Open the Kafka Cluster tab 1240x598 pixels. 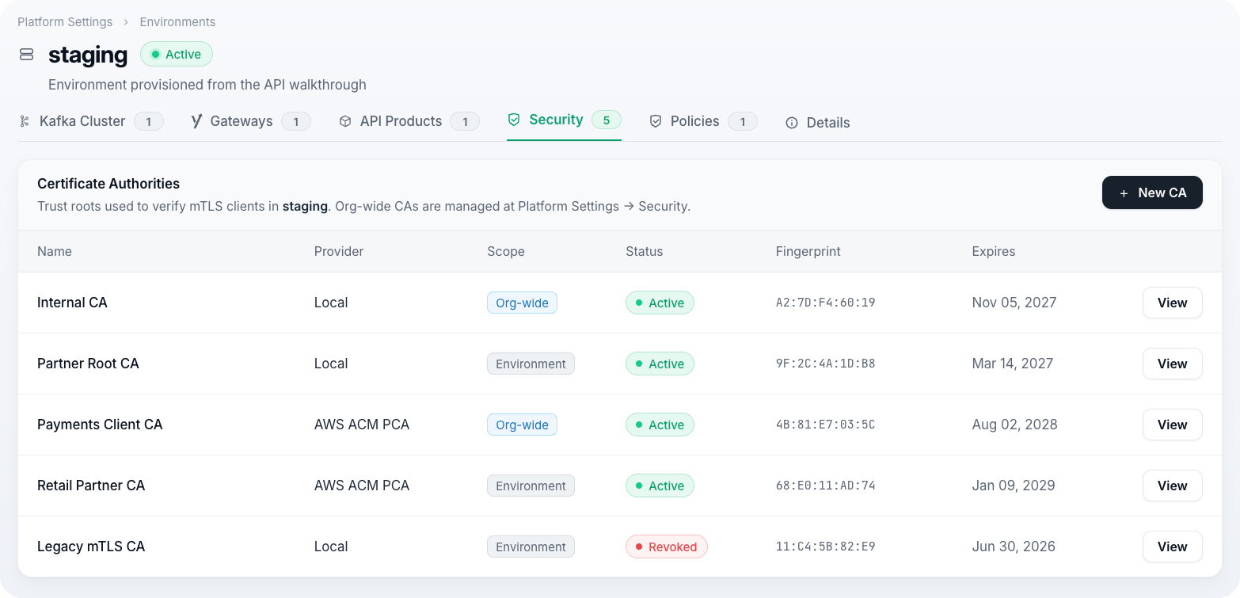[90, 121]
